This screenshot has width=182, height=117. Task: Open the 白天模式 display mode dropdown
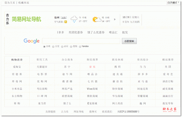(173, 3)
